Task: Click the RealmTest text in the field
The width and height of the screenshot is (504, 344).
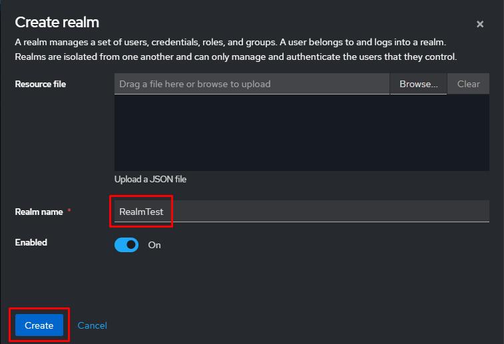Action: pyautogui.click(x=141, y=212)
